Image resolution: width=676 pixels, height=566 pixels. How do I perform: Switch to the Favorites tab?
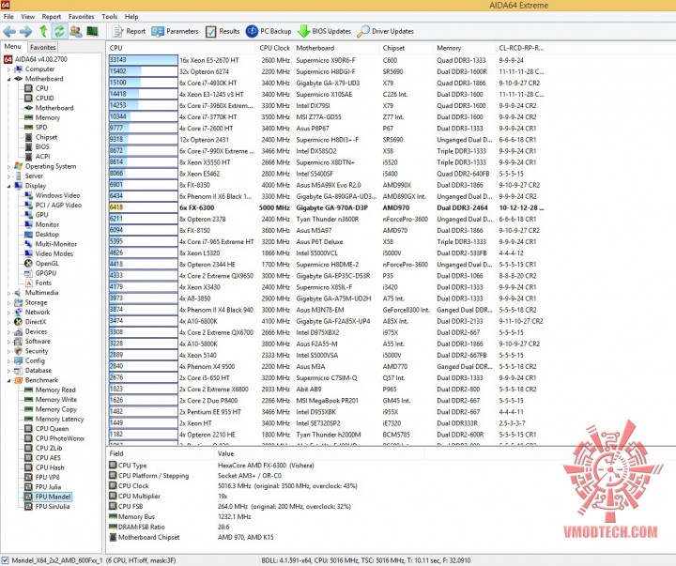42,48
